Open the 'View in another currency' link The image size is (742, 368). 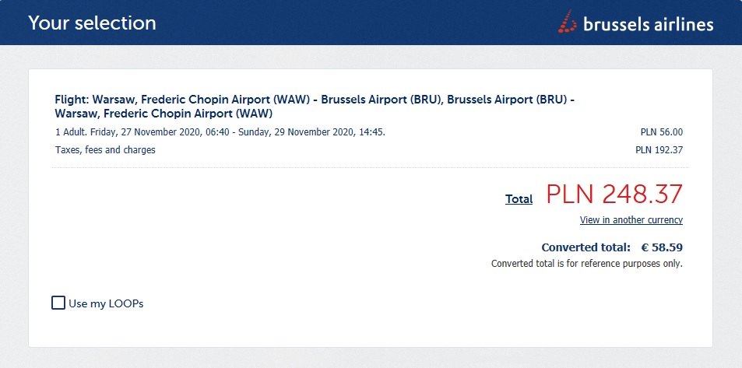coord(631,220)
